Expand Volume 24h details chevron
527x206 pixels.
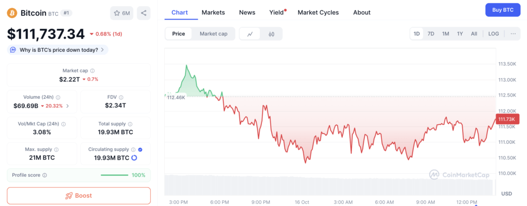(67, 106)
